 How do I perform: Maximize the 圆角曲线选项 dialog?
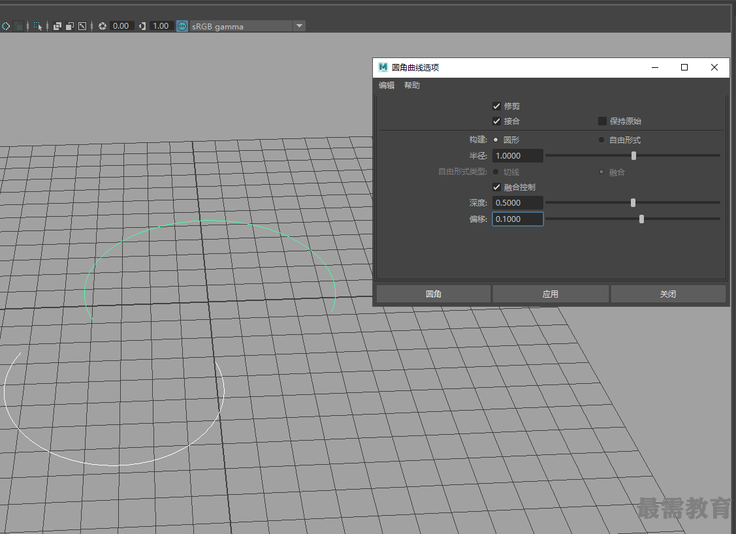pos(684,68)
